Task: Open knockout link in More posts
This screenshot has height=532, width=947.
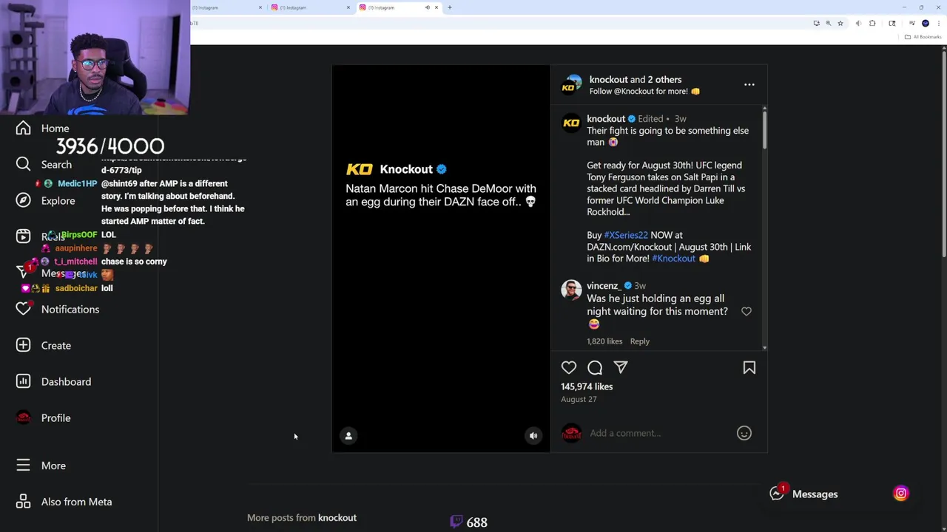Action: (337, 518)
